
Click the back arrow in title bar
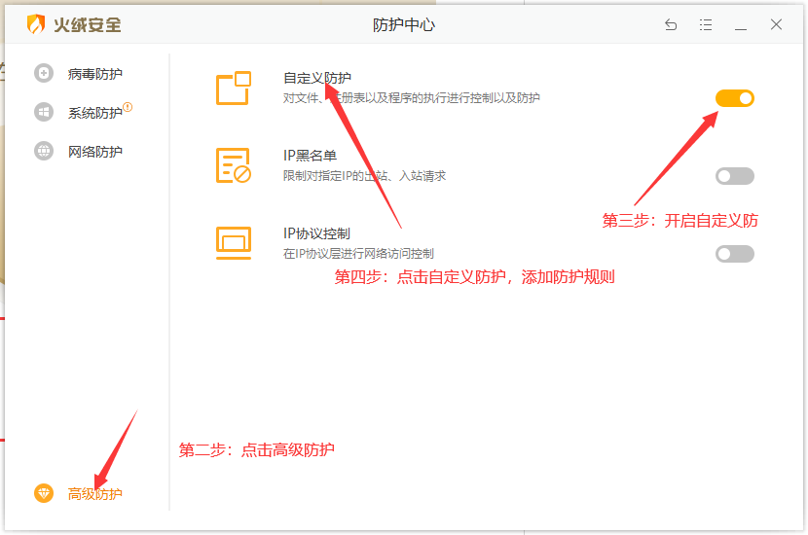(x=671, y=25)
